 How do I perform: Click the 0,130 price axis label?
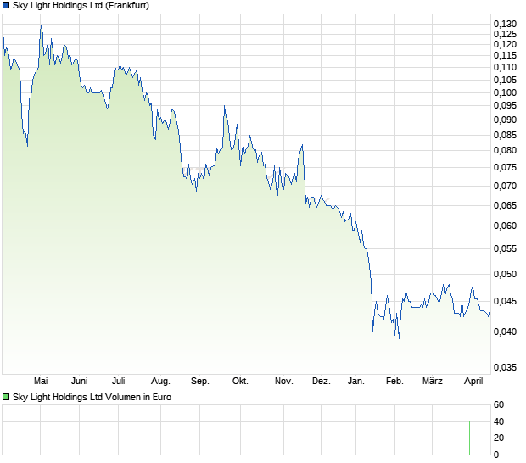click(505, 24)
